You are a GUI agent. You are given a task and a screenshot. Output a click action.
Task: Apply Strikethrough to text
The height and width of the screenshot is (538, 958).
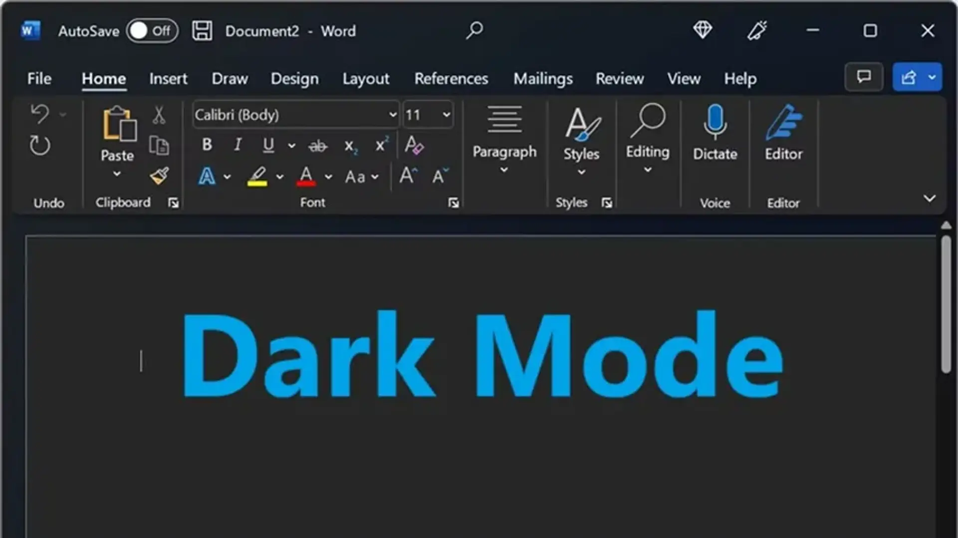(317, 146)
